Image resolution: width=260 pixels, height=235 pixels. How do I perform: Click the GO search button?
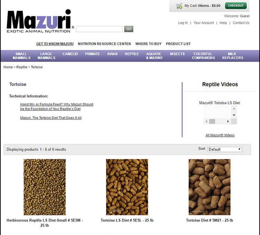tap(129, 29)
